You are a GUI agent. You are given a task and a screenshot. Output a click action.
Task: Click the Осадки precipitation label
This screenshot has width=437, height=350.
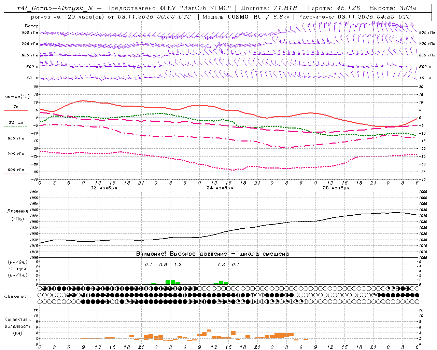pos(18,269)
